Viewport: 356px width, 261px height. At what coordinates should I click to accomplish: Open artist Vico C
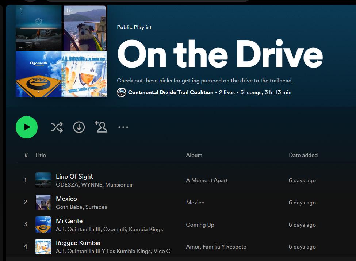click(162, 251)
